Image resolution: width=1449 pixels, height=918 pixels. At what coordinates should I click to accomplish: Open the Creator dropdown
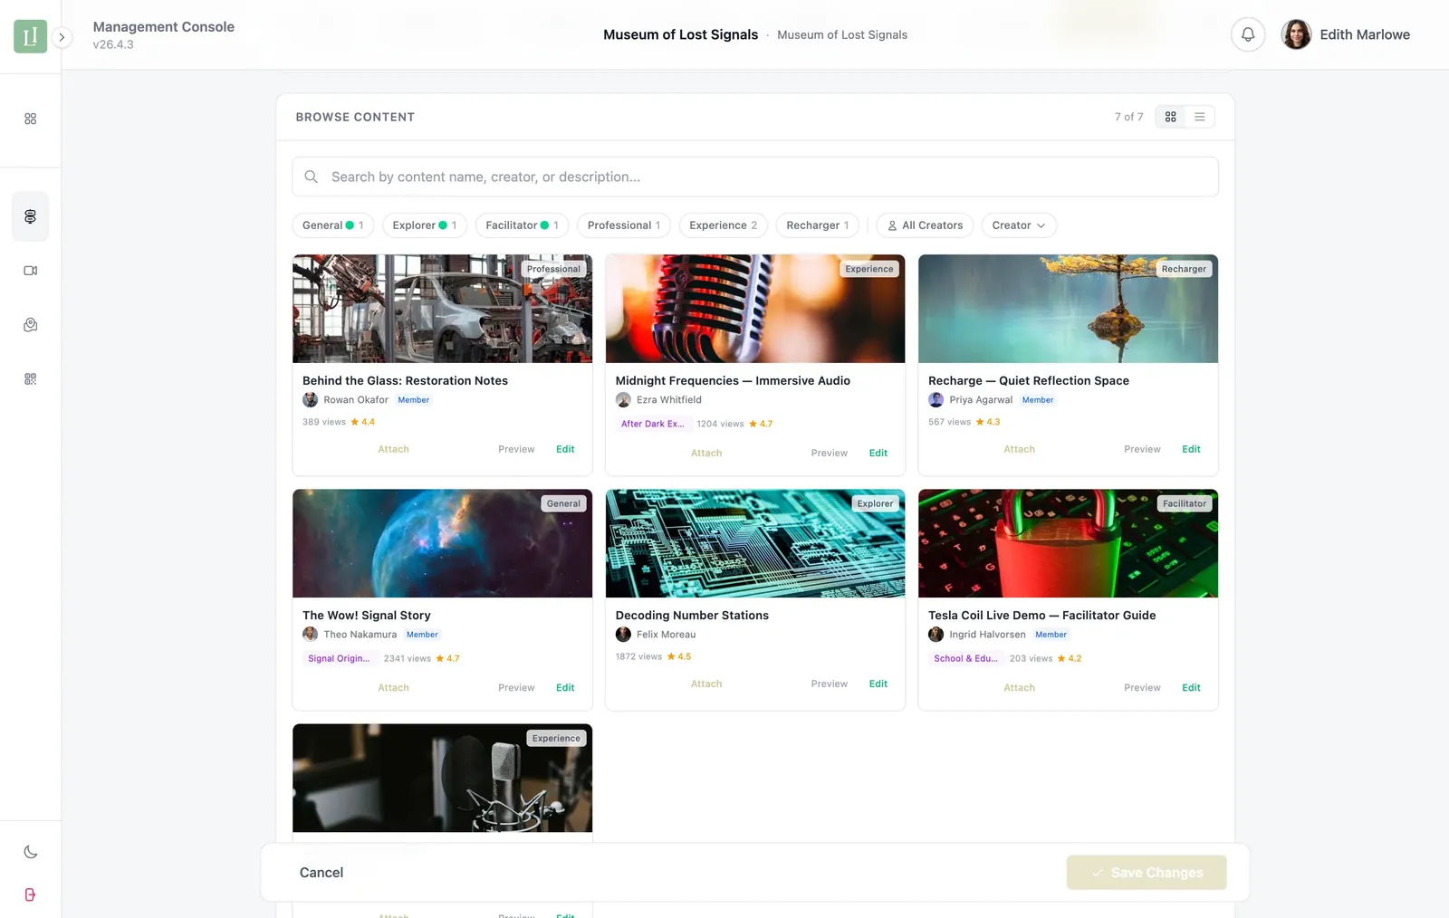(1019, 225)
